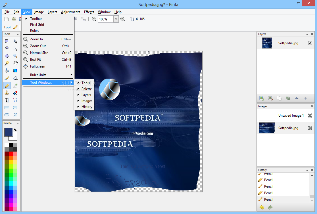This screenshot has width=317, height=214.
Task: Select the Rounded Rectangle tool
Action: [15, 108]
